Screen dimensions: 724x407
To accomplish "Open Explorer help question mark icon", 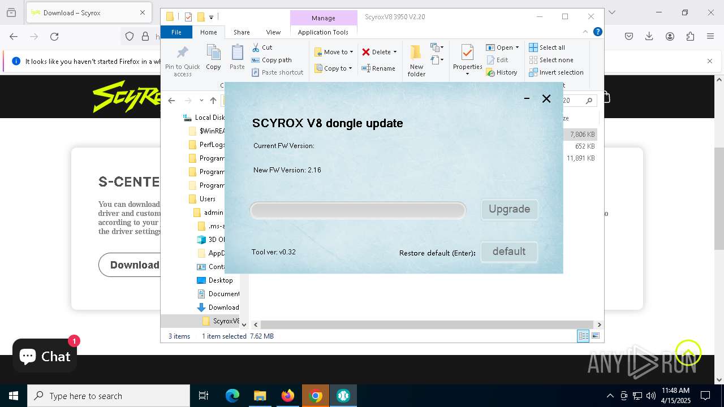I will point(597,32).
